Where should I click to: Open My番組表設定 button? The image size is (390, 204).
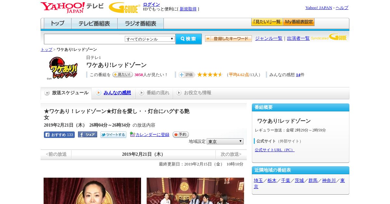click(x=299, y=22)
